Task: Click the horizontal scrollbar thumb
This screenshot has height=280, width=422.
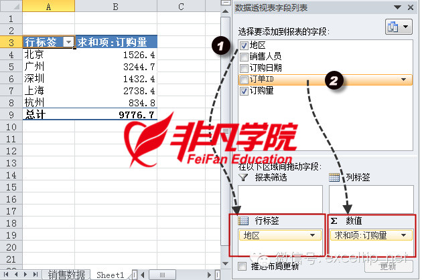Action: [x=163, y=275]
